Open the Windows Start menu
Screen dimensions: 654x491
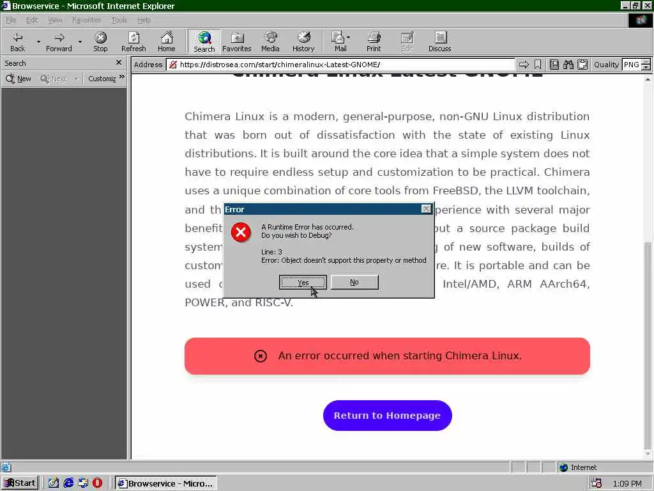point(20,483)
